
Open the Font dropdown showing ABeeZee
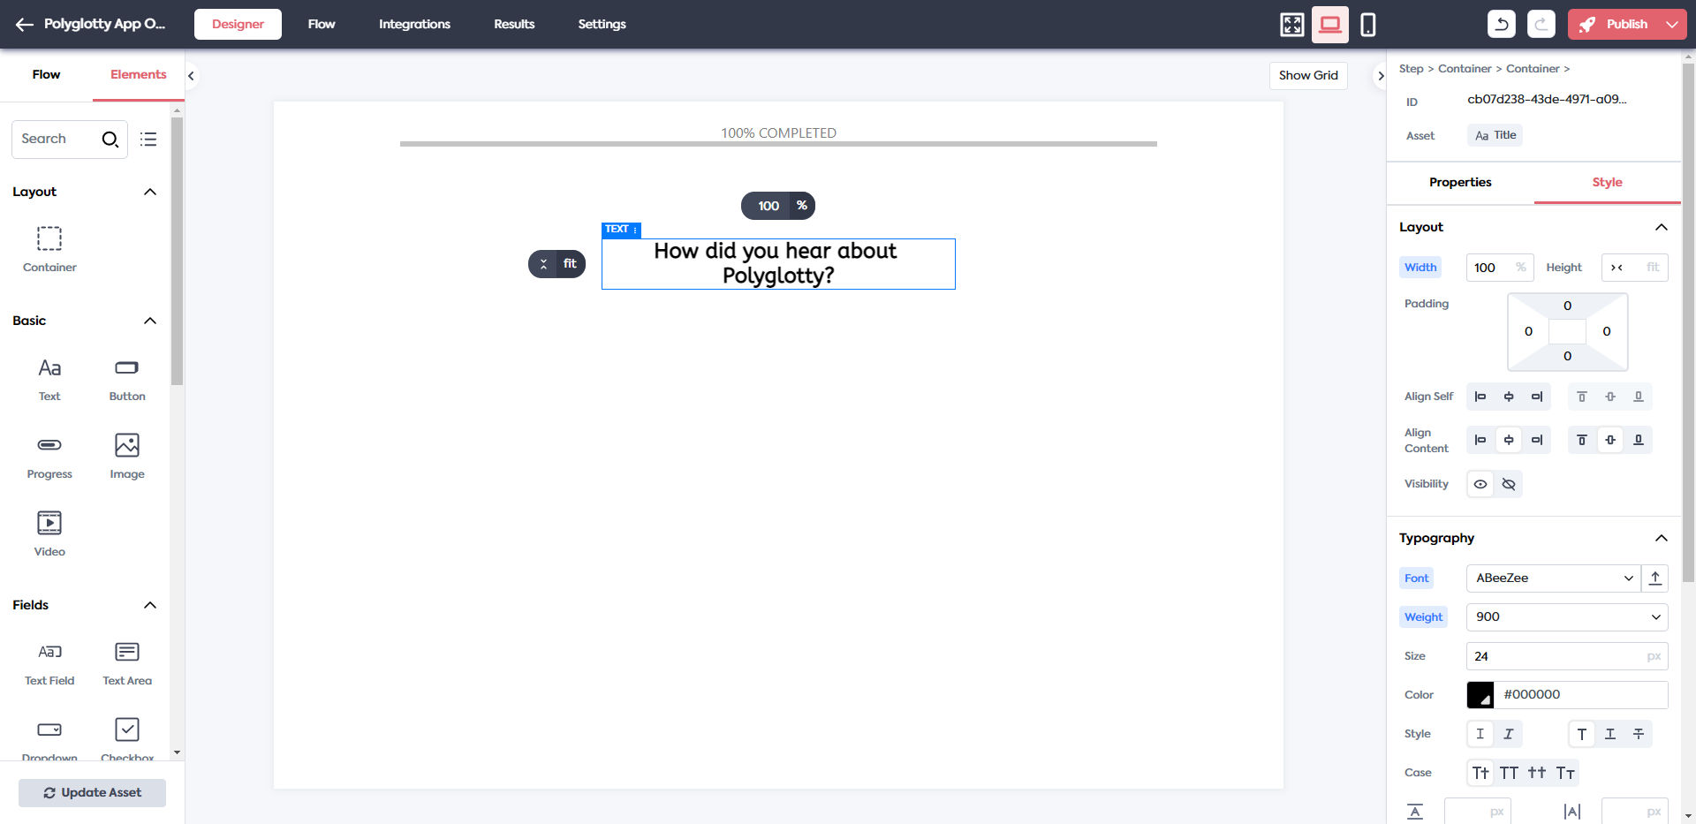[x=1553, y=578]
